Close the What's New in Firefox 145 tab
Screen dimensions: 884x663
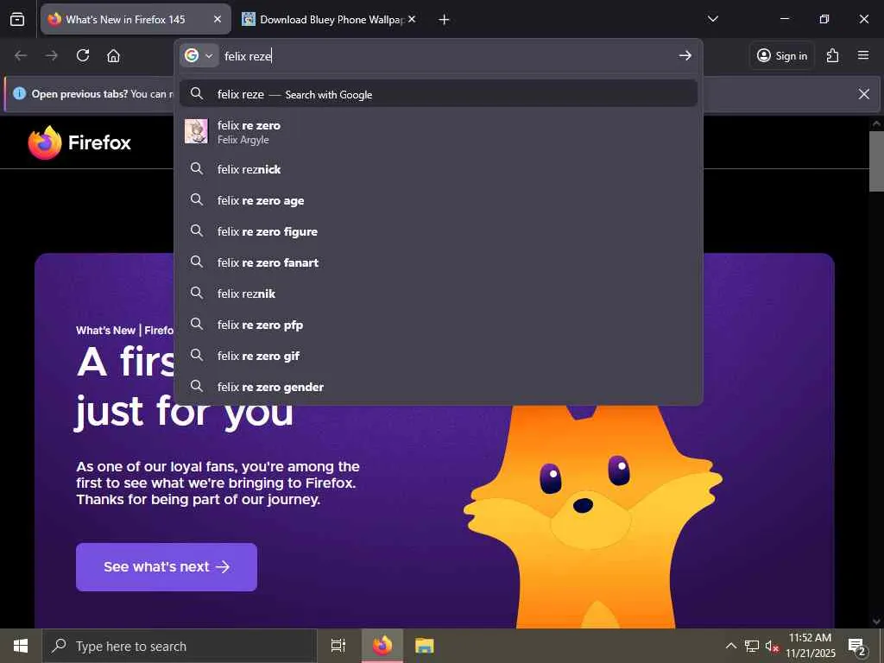pos(217,20)
